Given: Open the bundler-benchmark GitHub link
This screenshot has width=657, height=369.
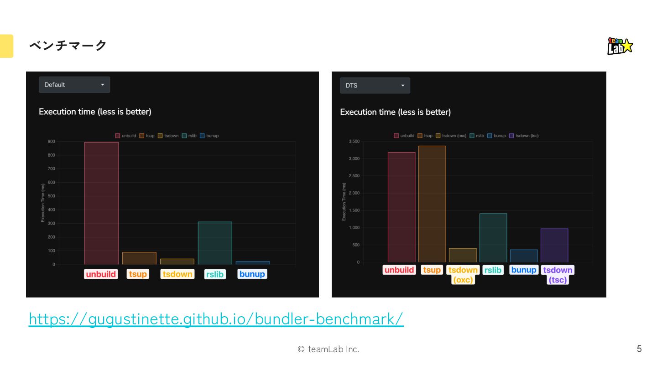Looking at the screenshot, I should pyautogui.click(x=216, y=319).
